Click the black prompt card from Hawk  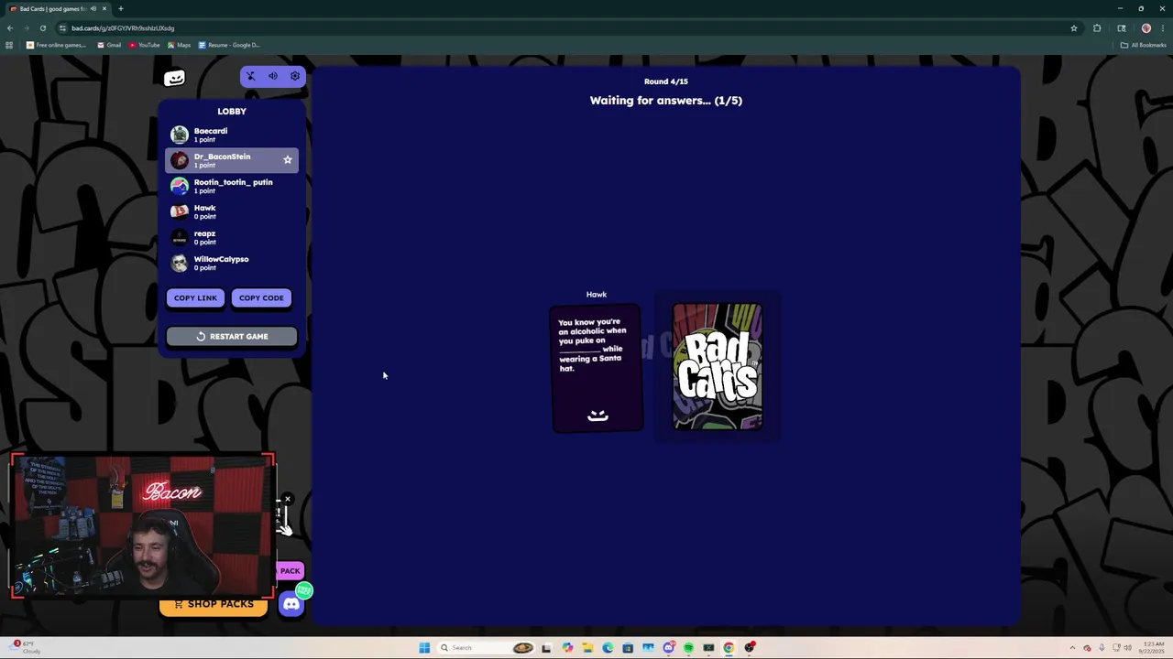tap(597, 368)
